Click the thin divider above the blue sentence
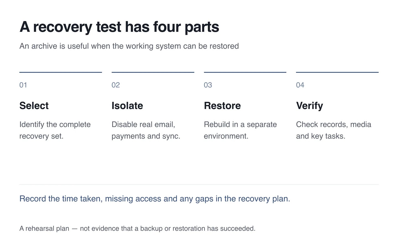 click(x=199, y=184)
